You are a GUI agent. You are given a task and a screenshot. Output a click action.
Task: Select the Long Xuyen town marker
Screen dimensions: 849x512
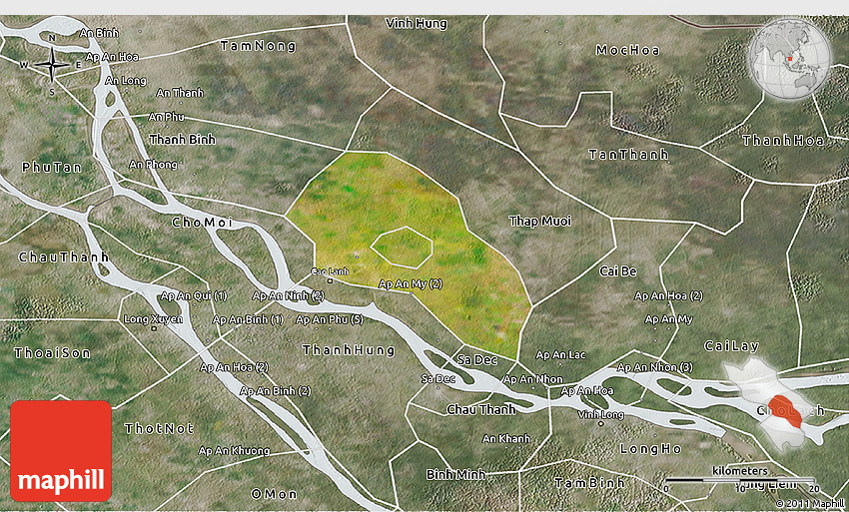click(153, 328)
